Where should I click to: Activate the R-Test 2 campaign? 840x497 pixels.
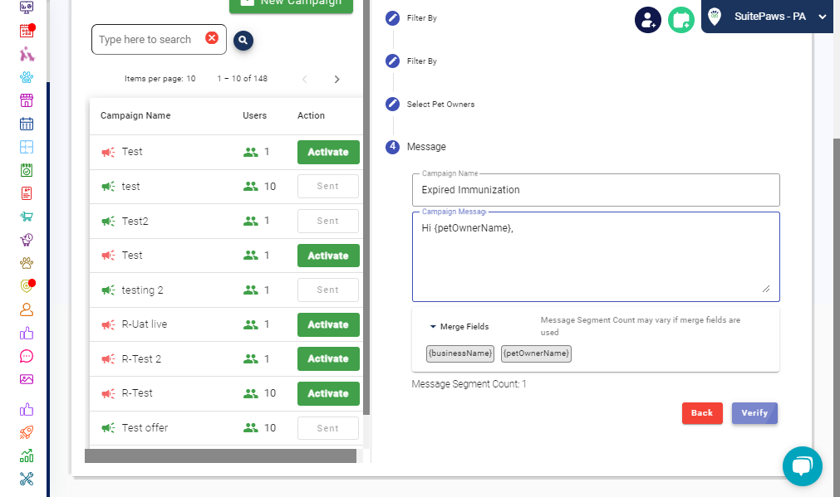point(328,359)
